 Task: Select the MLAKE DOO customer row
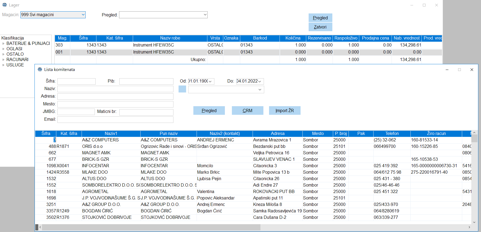tap(95, 172)
